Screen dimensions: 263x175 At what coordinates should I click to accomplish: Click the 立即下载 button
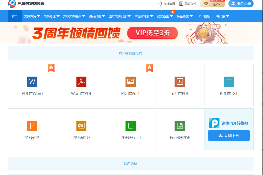click(x=229, y=136)
